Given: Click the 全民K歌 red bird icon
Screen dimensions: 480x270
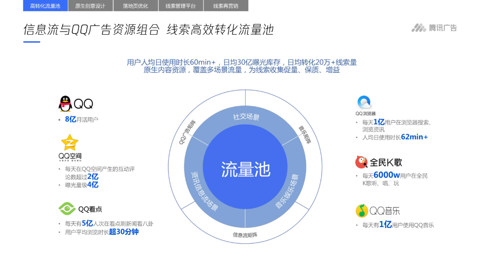Looking at the screenshot, I should [x=361, y=162].
